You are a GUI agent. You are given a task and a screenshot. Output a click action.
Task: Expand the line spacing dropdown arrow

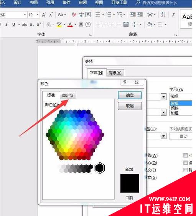tap(140, 25)
